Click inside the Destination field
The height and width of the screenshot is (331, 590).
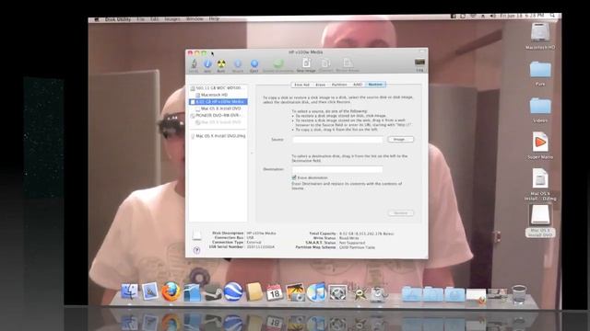(x=337, y=169)
